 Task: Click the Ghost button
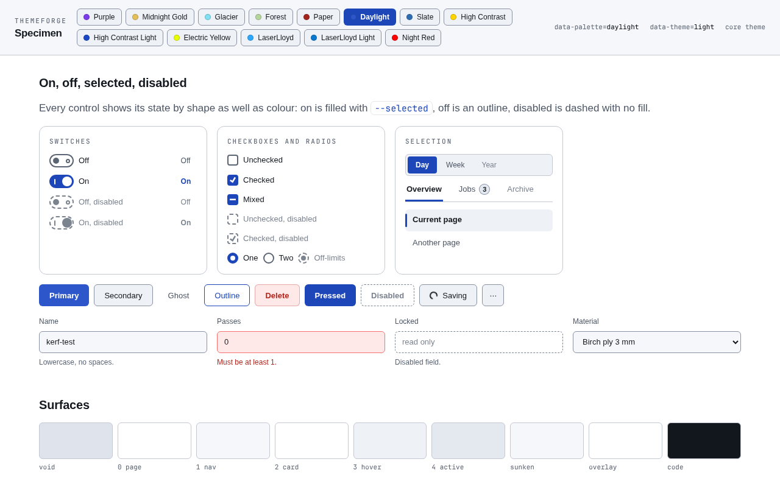point(179,295)
